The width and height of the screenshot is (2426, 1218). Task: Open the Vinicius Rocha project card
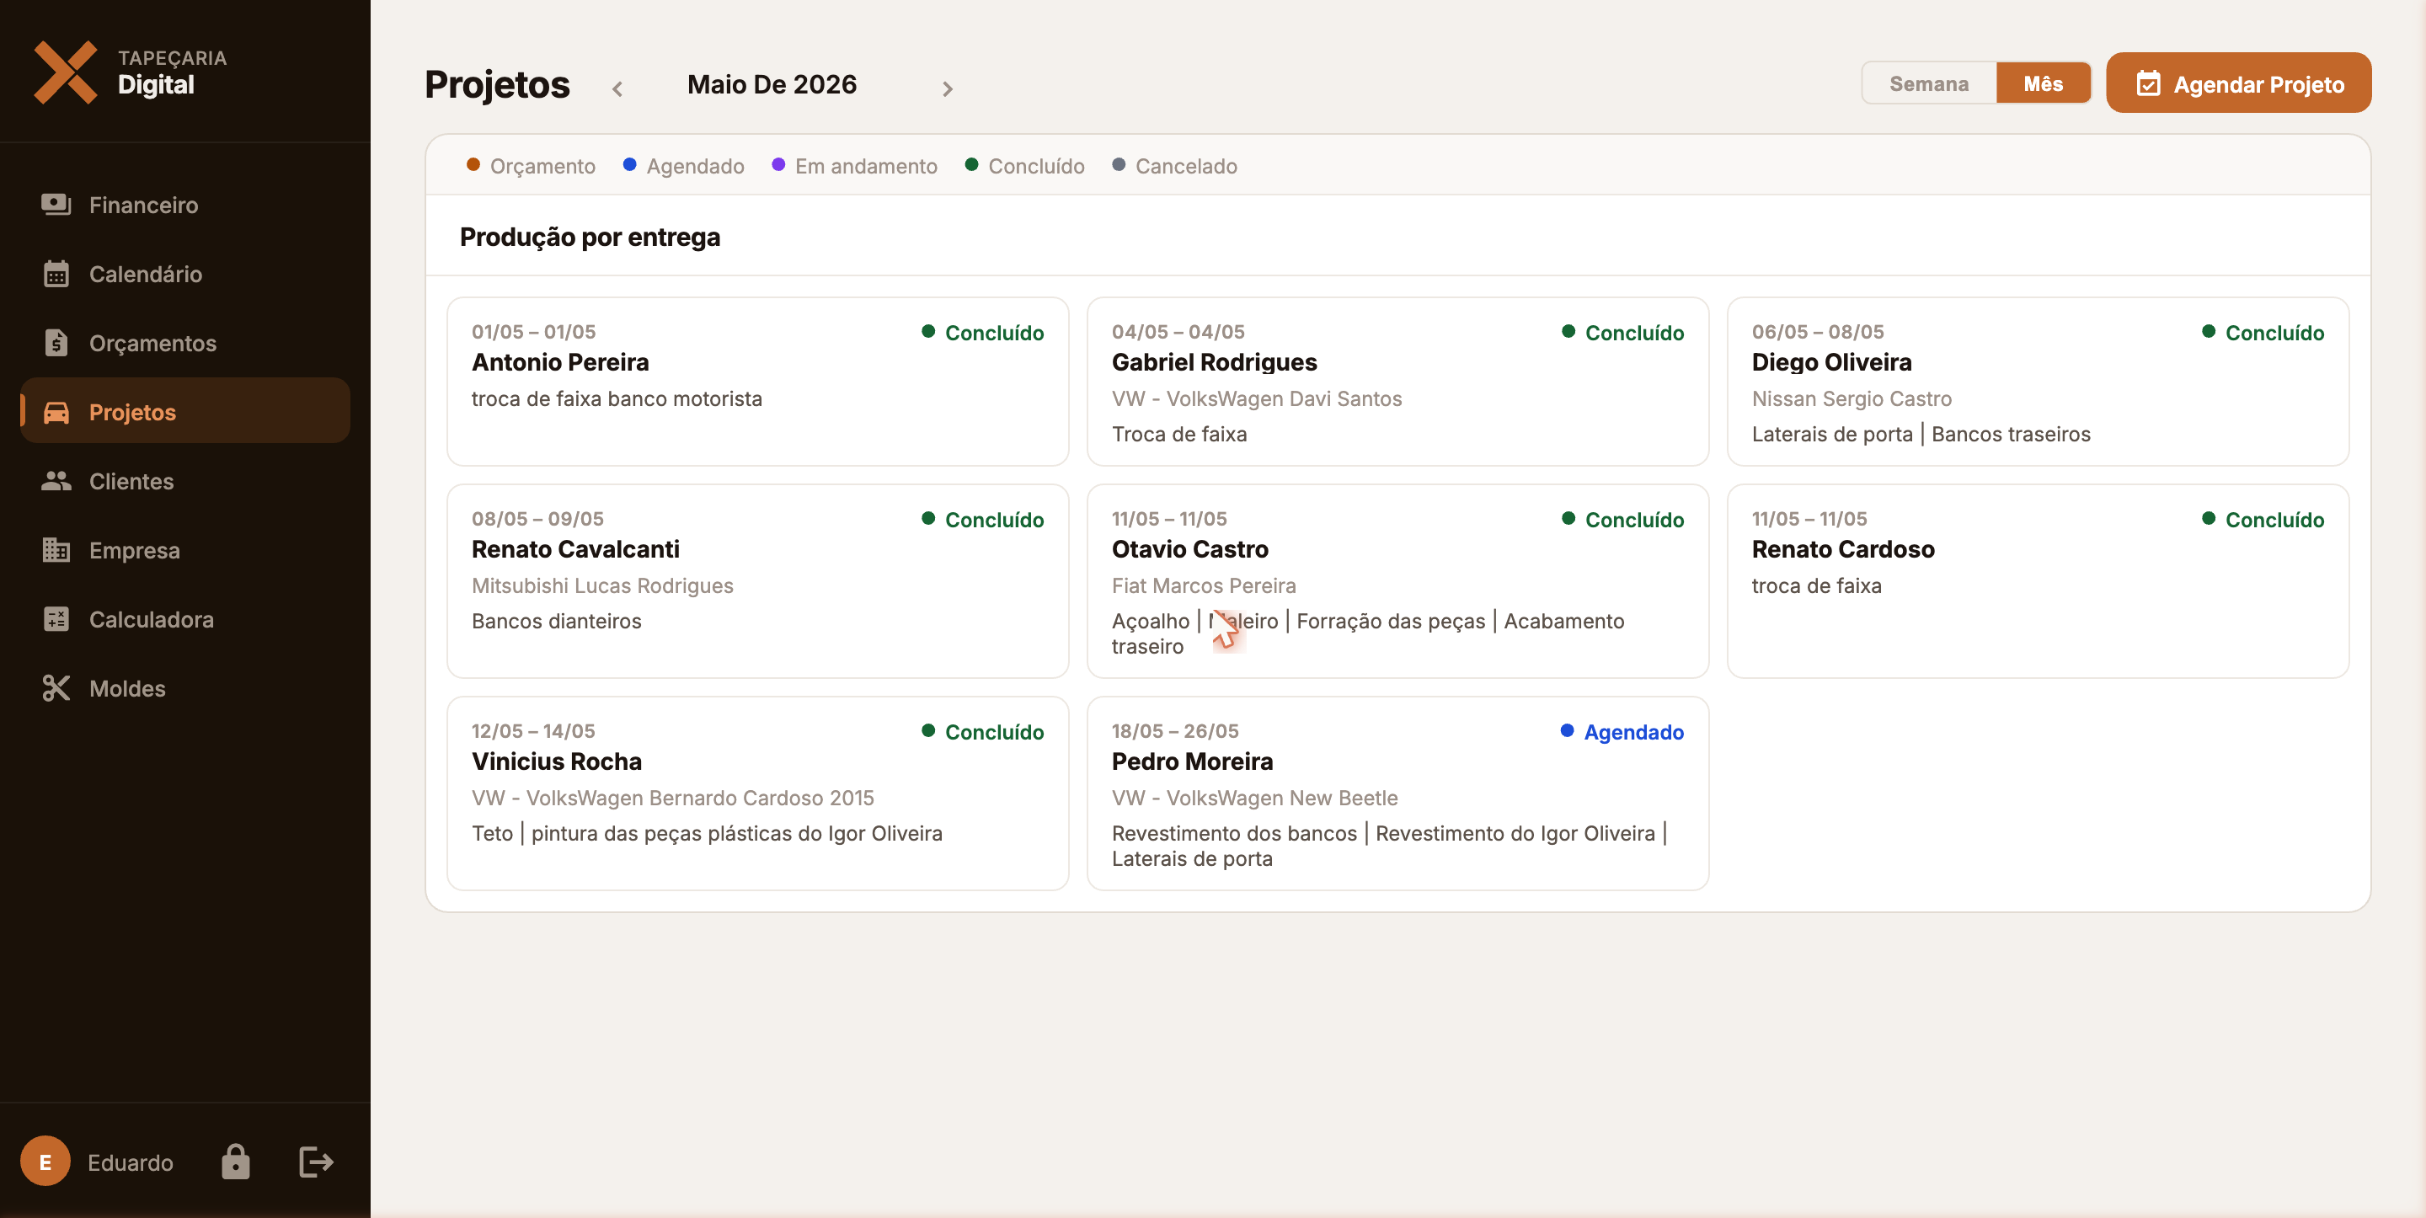point(758,793)
